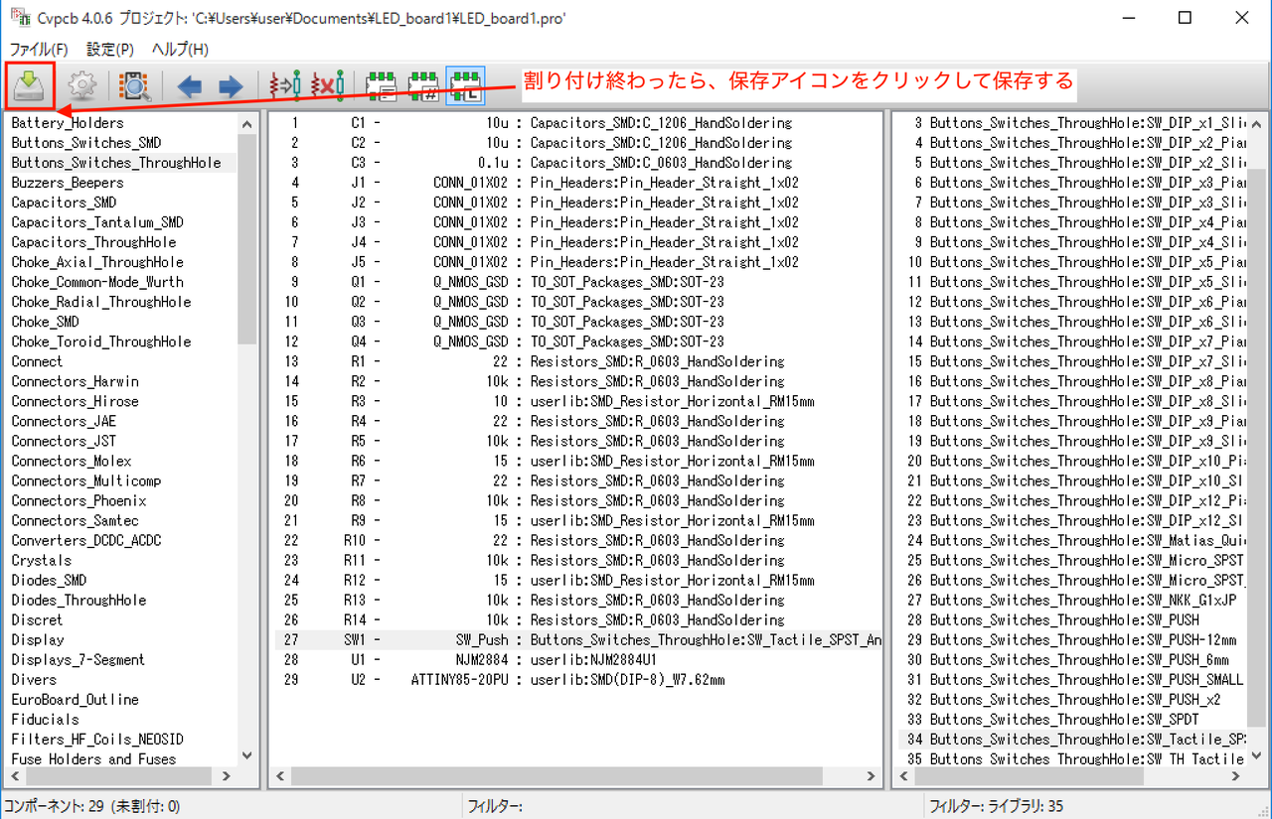Image resolution: width=1272 pixels, height=819 pixels.
Task: Open the configuration gear icon
Action: coord(81,86)
